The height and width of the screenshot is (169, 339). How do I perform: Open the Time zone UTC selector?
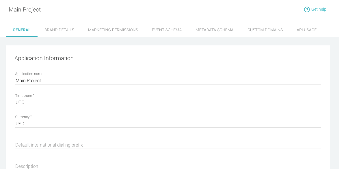click(x=168, y=103)
